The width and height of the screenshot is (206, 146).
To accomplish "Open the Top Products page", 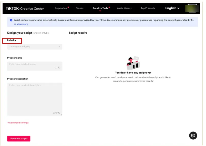I will coord(148,8).
